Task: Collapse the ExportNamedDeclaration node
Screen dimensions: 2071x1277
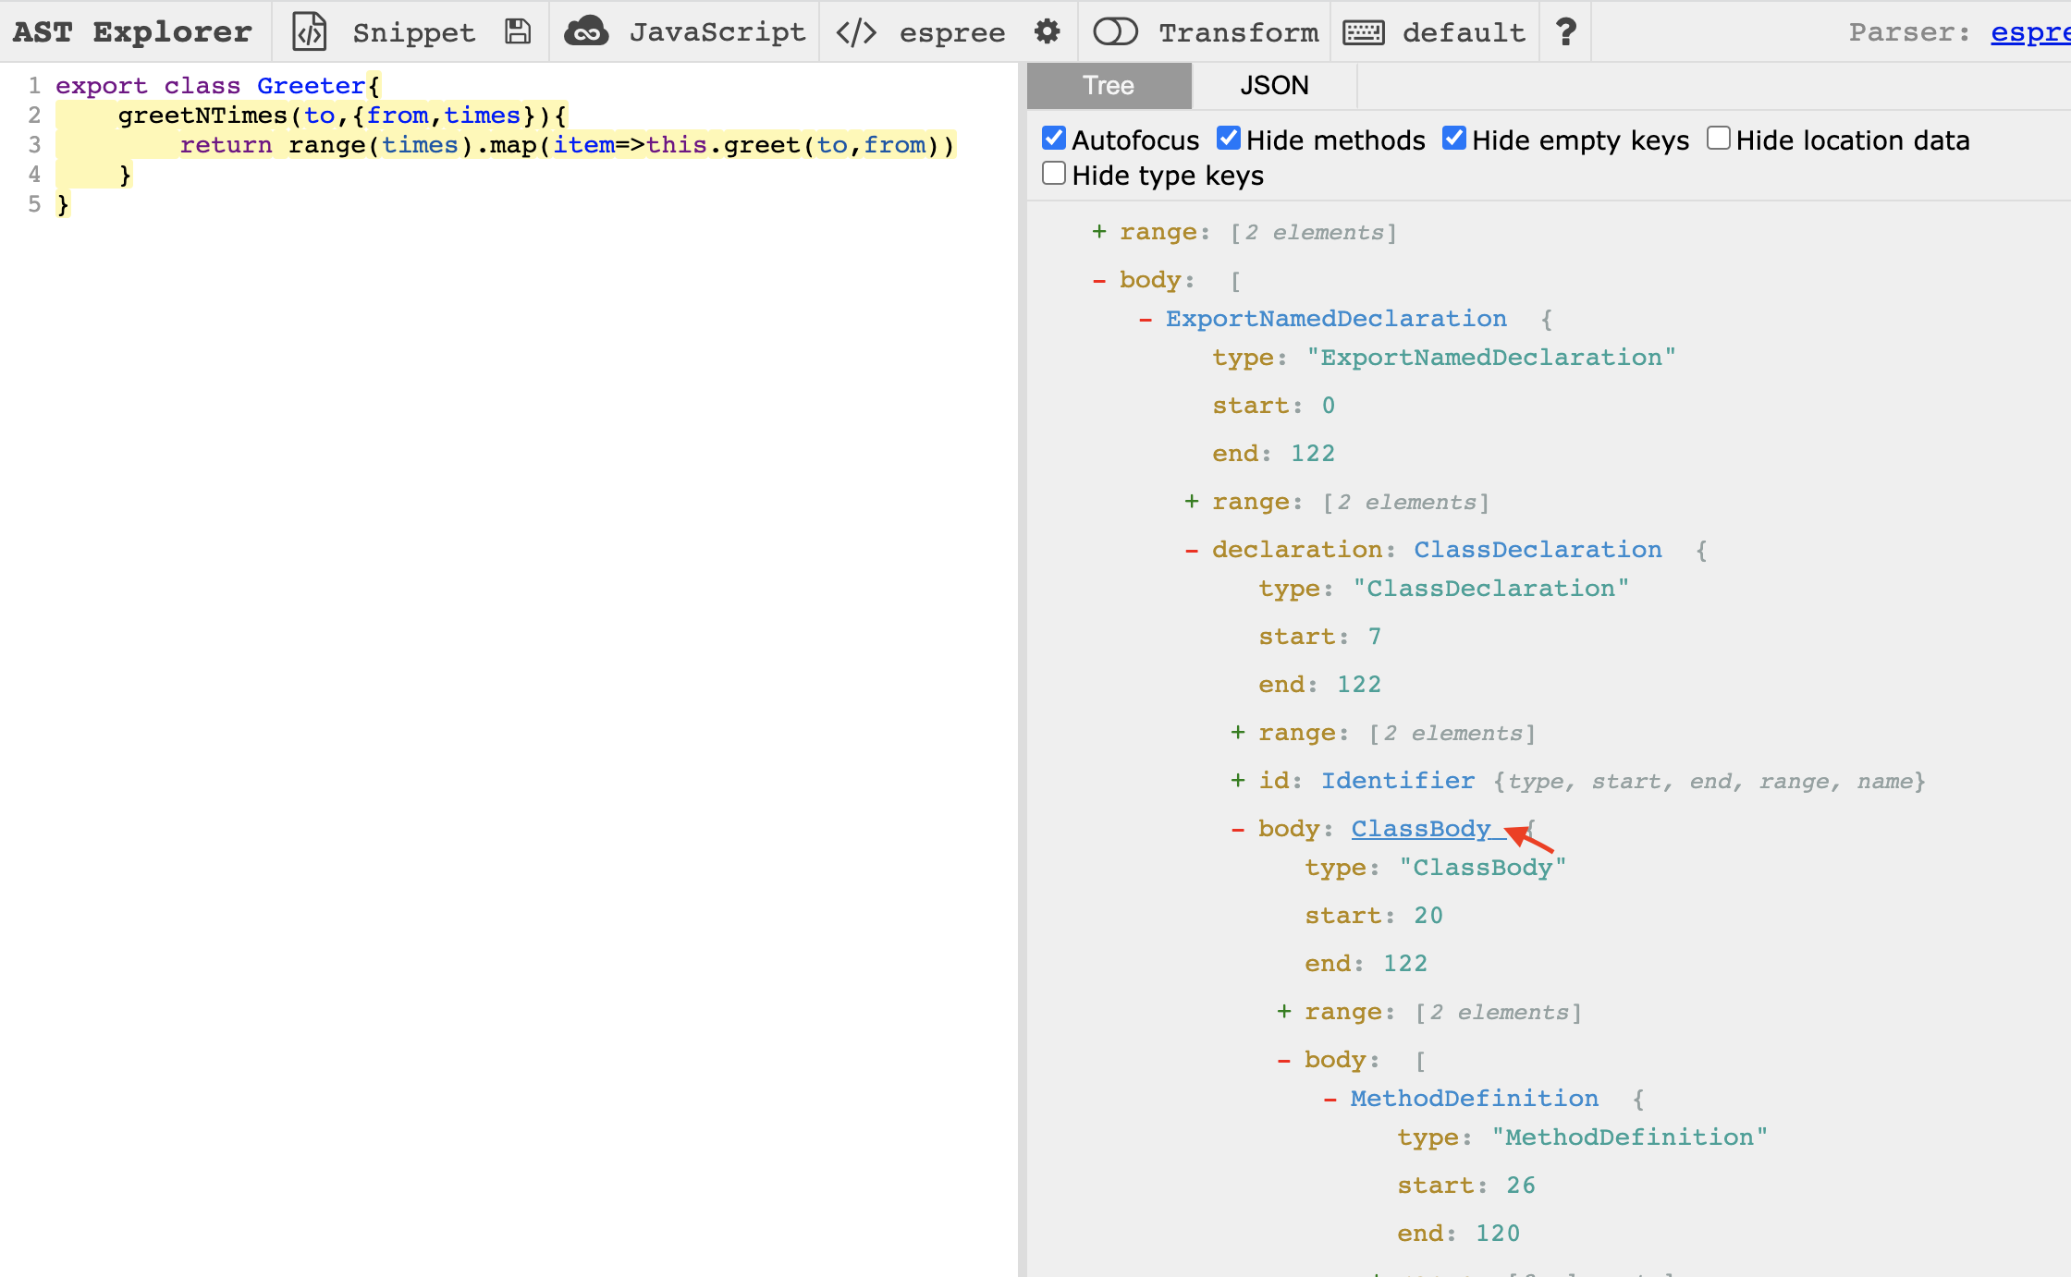Action: pos(1146,319)
